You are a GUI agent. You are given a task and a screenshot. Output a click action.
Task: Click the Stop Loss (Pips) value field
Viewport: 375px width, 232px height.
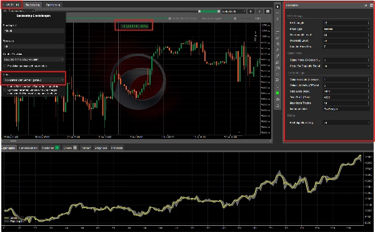[346, 91]
